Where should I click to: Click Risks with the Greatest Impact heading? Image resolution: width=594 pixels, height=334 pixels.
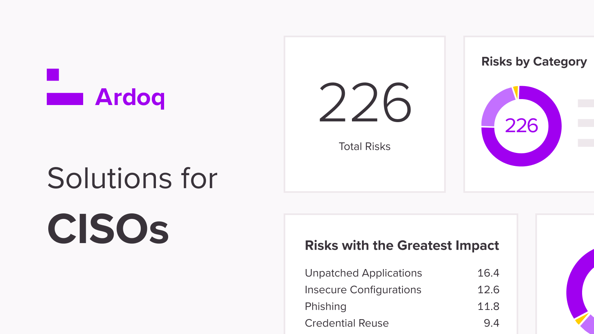click(x=402, y=246)
